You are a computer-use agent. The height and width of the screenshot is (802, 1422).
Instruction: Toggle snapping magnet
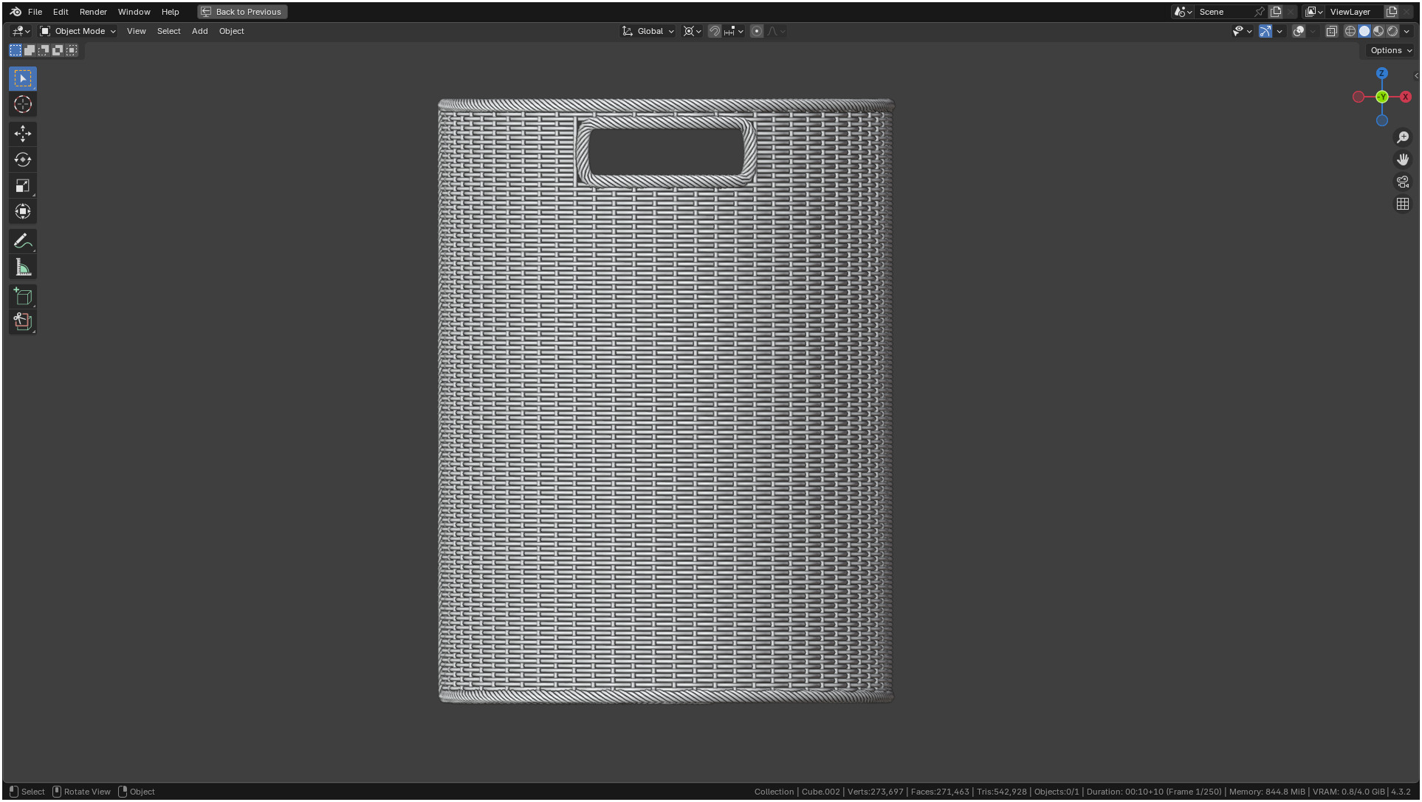click(715, 31)
